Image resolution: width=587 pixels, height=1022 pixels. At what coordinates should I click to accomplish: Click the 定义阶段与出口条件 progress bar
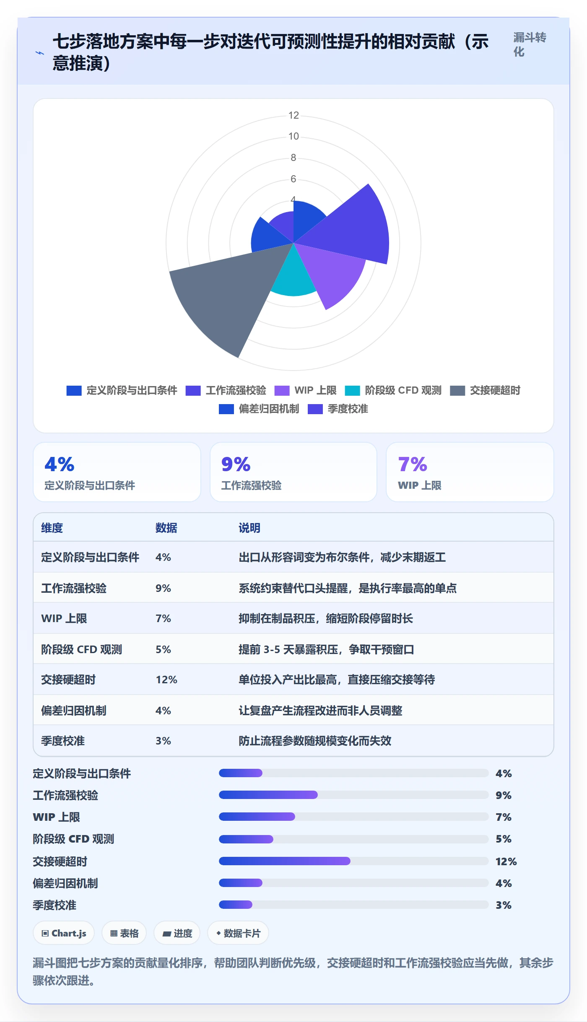tap(354, 773)
